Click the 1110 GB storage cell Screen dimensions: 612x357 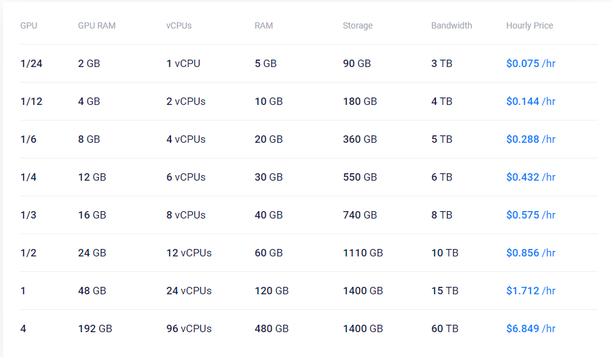pos(363,253)
